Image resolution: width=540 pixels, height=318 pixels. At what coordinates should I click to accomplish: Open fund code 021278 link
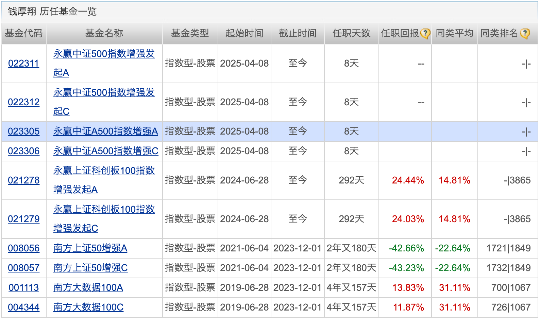pyautogui.click(x=23, y=180)
